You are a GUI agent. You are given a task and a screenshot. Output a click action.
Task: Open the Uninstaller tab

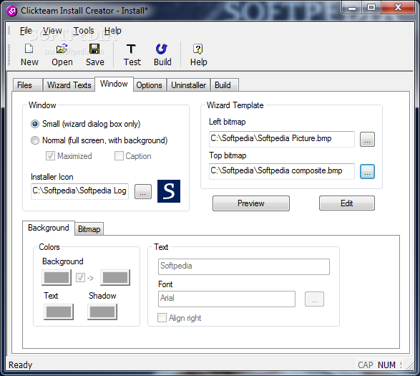189,85
